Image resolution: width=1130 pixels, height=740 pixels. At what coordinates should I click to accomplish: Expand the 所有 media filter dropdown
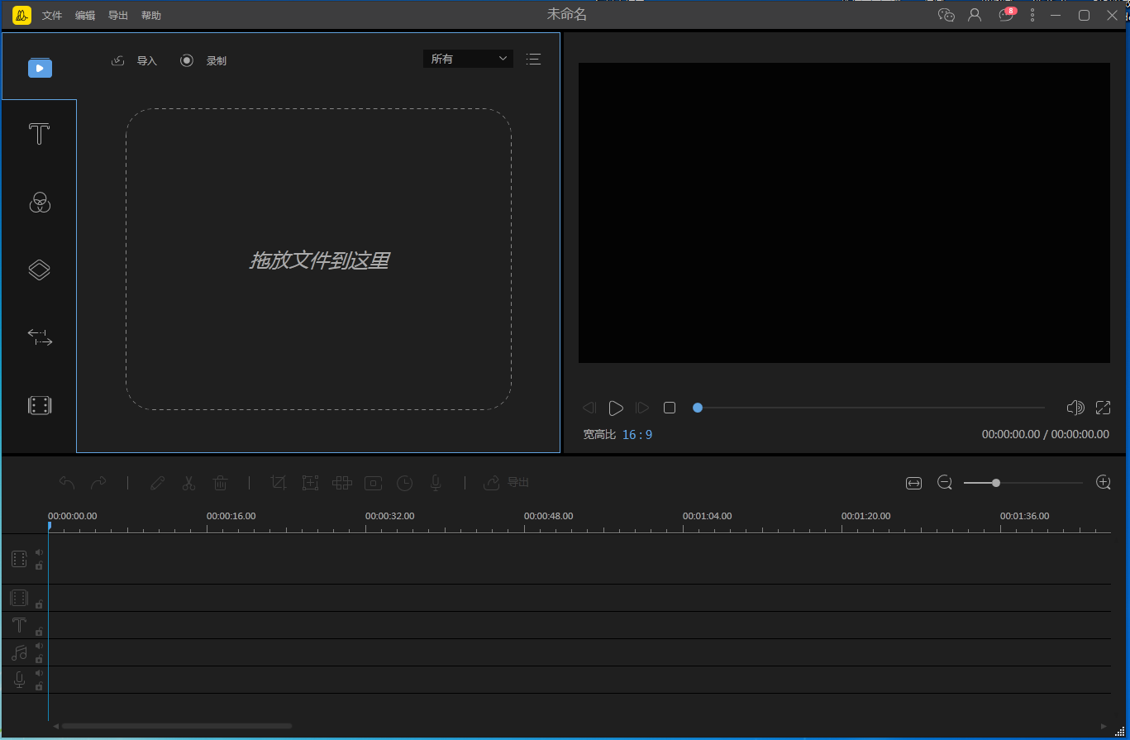pos(468,59)
